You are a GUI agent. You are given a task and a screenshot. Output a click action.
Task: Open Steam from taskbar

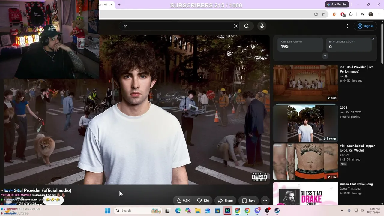[x=277, y=211]
